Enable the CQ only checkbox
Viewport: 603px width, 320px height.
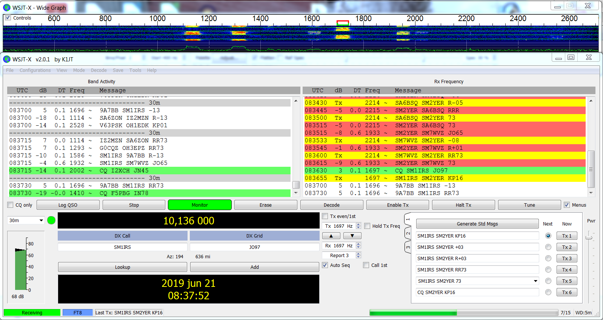pos(11,205)
